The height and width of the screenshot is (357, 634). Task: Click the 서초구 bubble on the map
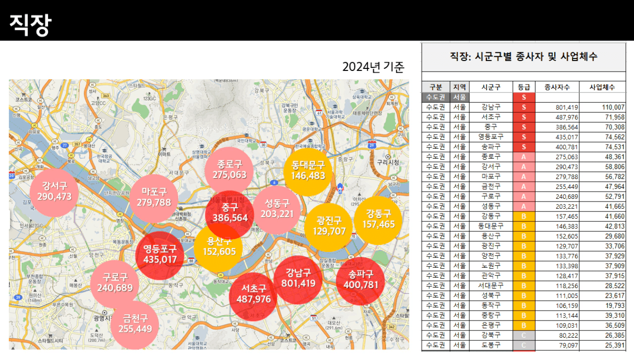[x=253, y=295]
